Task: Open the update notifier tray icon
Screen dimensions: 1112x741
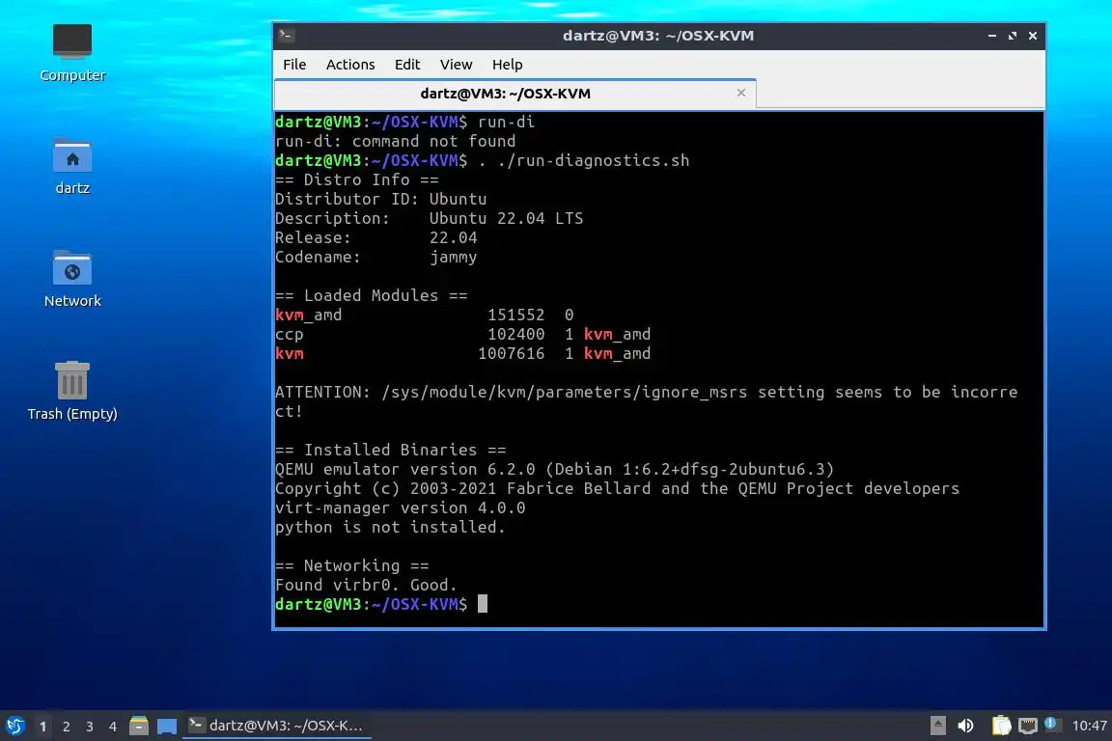Action: (1051, 725)
